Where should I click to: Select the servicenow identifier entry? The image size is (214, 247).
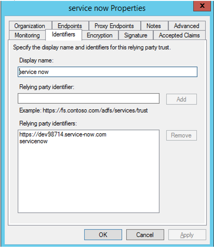(34, 141)
